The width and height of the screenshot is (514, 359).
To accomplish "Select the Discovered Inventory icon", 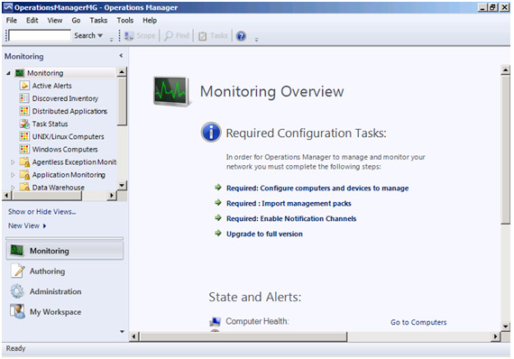I will coord(24,98).
